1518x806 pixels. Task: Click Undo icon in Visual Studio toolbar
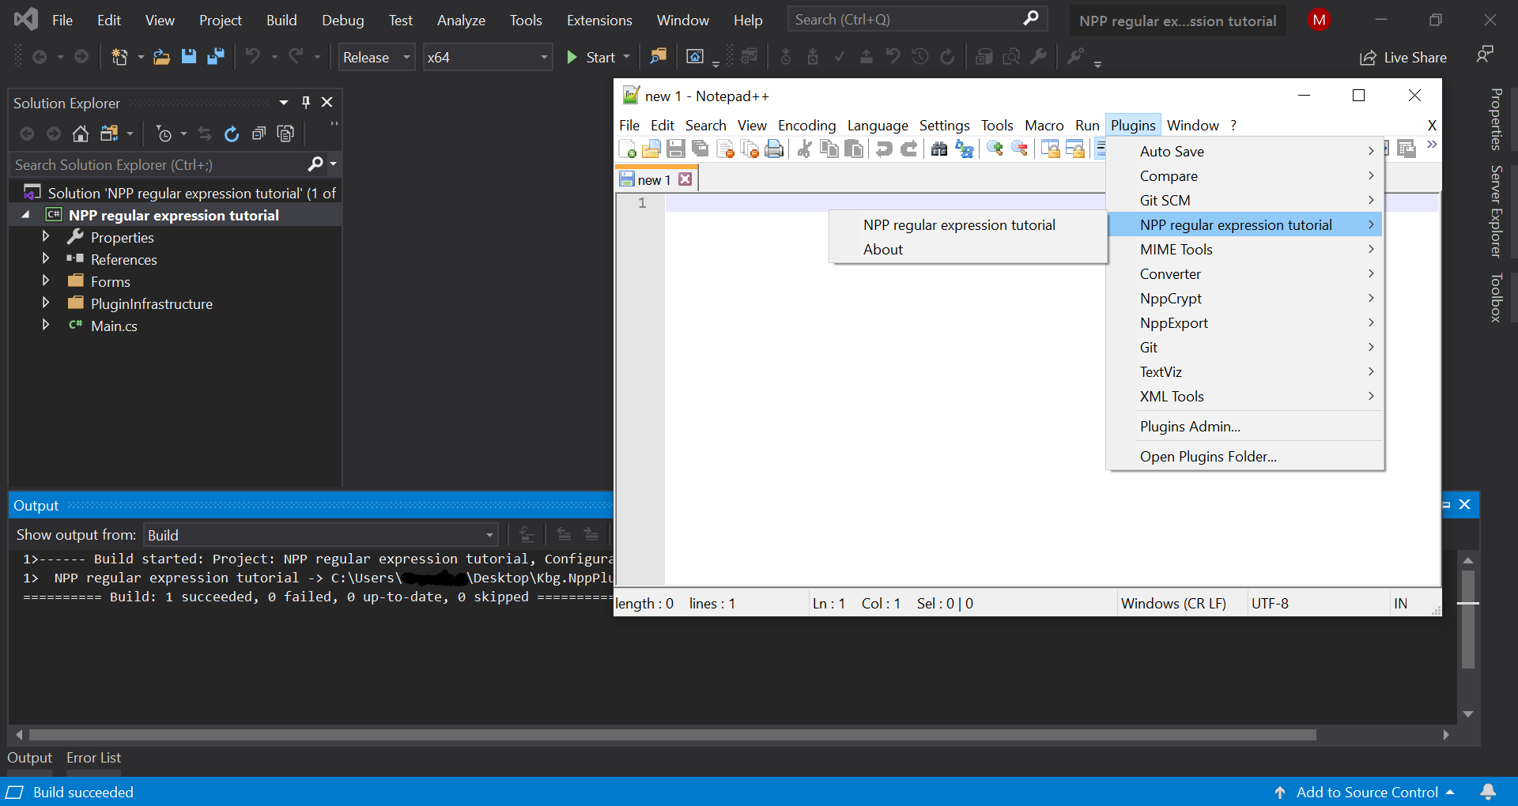point(253,56)
